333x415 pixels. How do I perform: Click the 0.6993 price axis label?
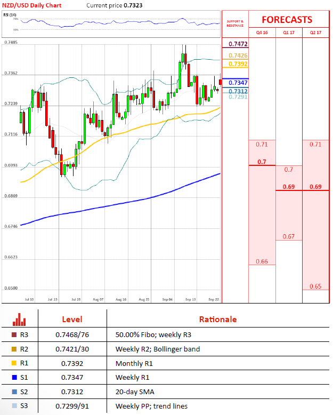click(x=11, y=165)
